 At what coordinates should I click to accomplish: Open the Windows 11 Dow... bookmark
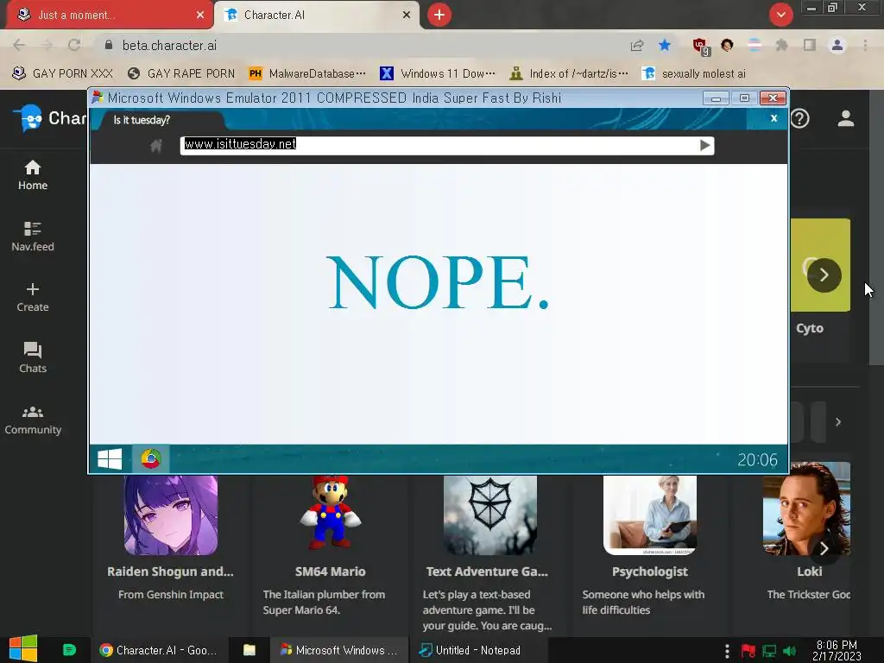pyautogui.click(x=438, y=74)
